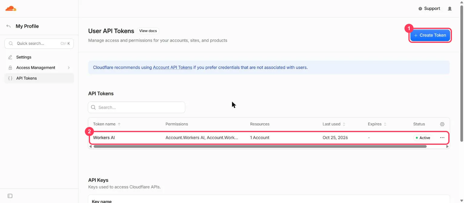Click My Profile heading
464x203 pixels.
click(x=27, y=26)
